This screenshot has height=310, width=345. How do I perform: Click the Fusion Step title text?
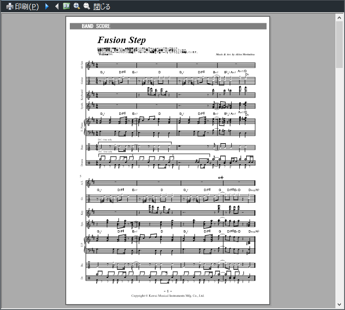pos(121,40)
